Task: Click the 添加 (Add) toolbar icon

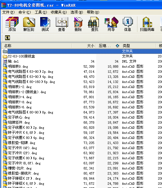Action: tap(12, 24)
